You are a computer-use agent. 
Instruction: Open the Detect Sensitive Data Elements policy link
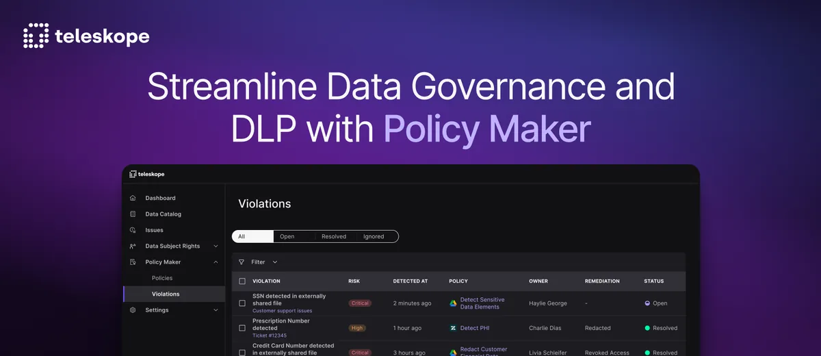[482, 303]
